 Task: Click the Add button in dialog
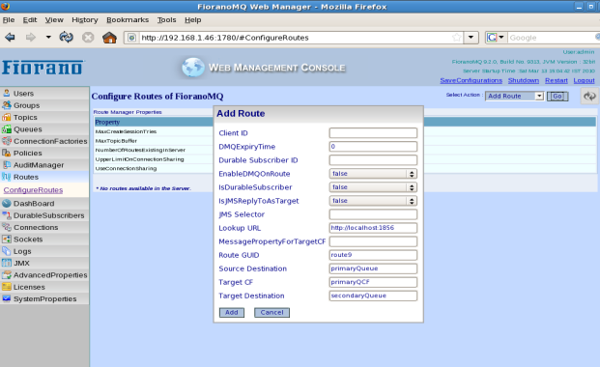[x=232, y=313]
